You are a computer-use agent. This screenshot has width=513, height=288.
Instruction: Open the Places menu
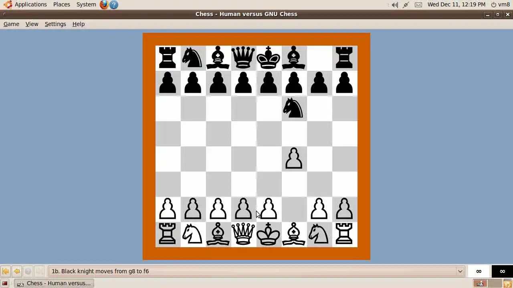[x=61, y=4]
